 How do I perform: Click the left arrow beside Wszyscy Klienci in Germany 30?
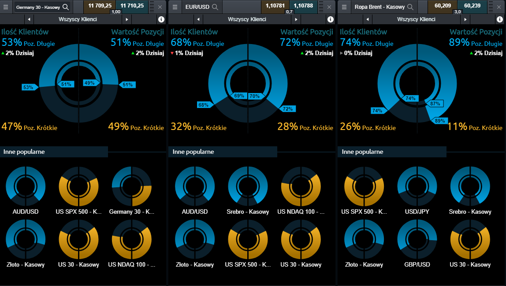click(29, 19)
